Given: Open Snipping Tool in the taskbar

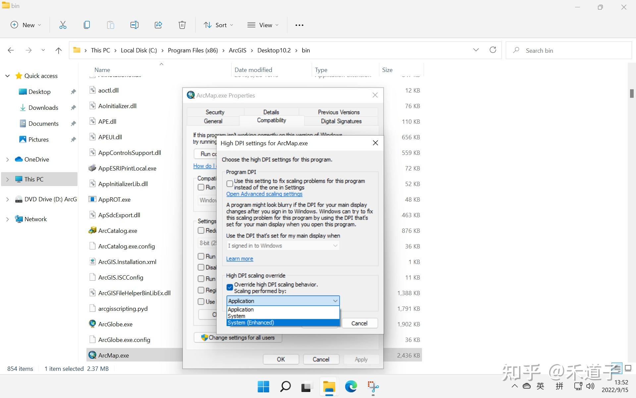Looking at the screenshot, I should point(373,386).
